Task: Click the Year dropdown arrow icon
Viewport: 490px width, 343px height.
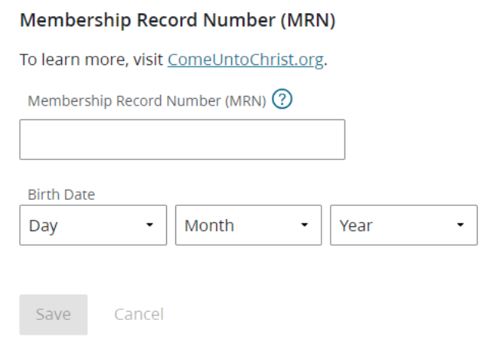Action: click(460, 224)
